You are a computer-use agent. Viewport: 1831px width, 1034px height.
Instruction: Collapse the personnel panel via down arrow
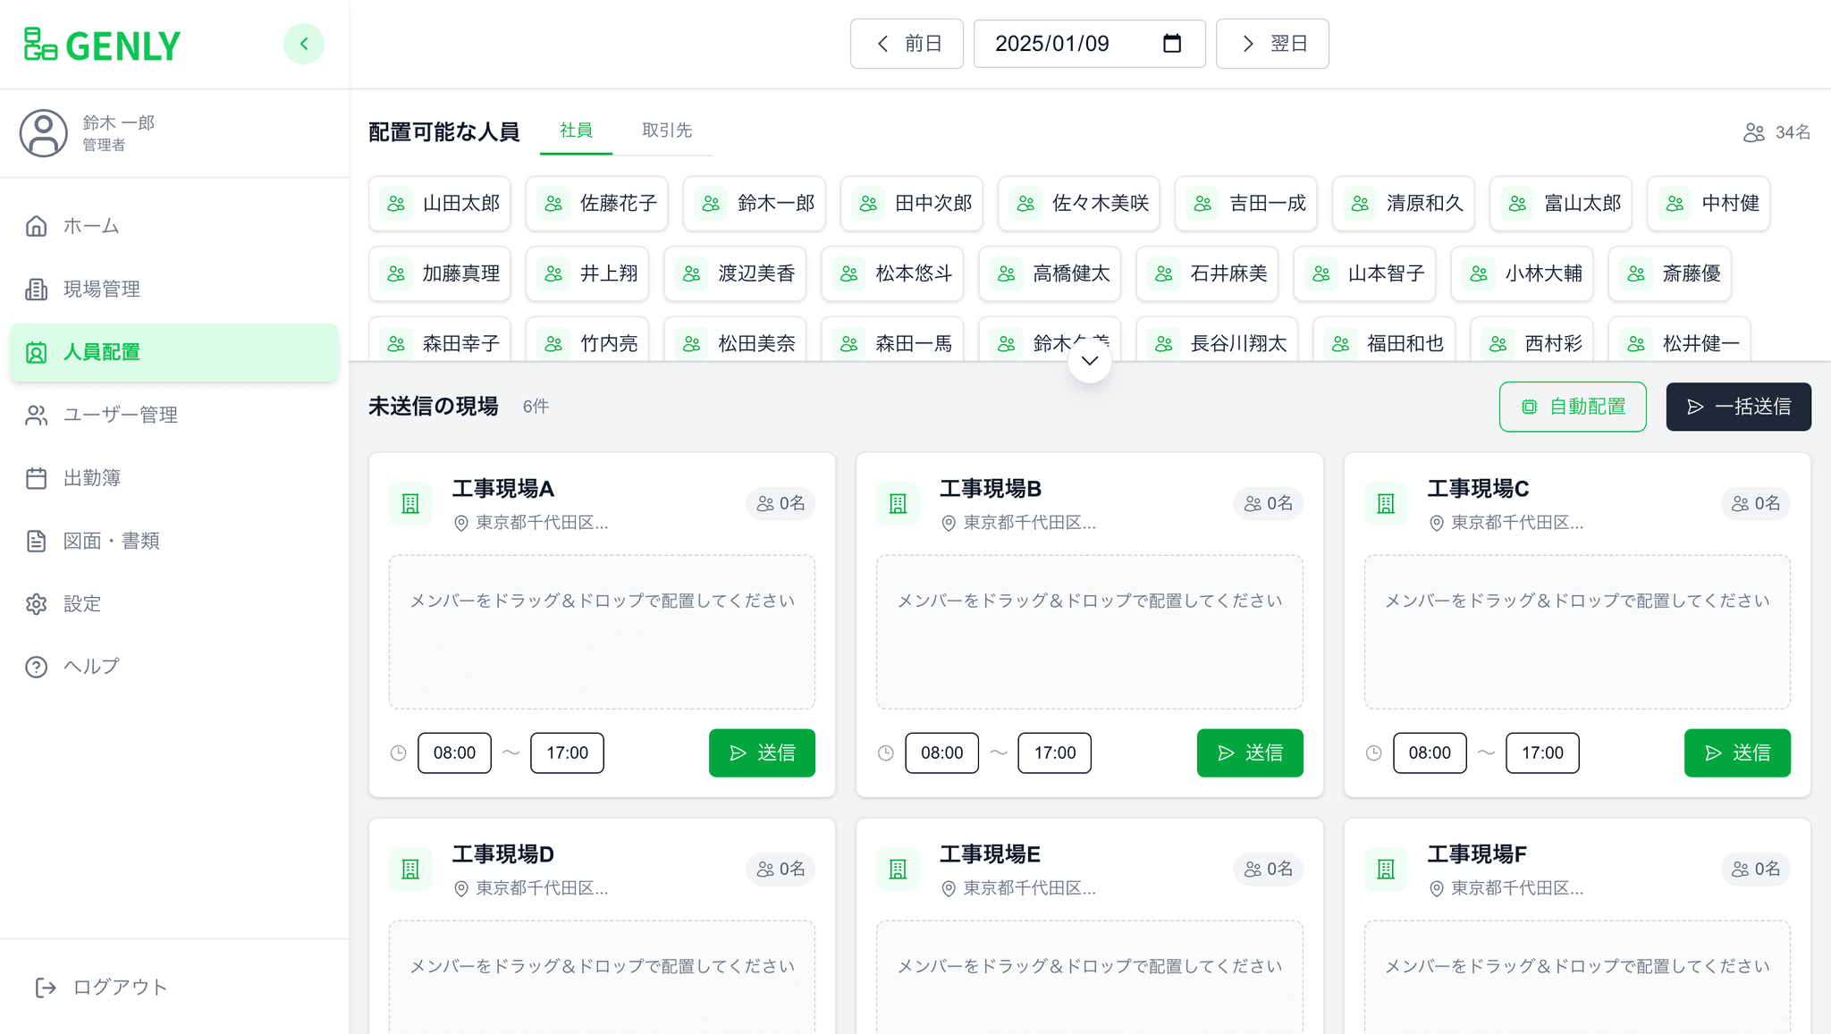click(1089, 361)
